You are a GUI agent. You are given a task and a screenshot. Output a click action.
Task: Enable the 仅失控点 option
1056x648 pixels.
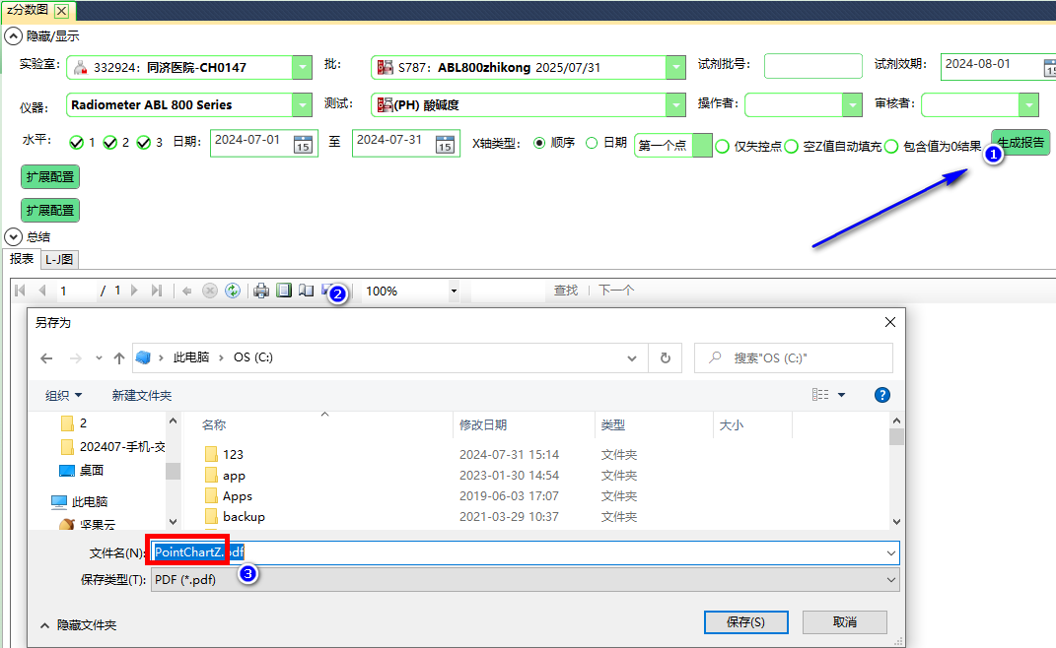tap(723, 146)
